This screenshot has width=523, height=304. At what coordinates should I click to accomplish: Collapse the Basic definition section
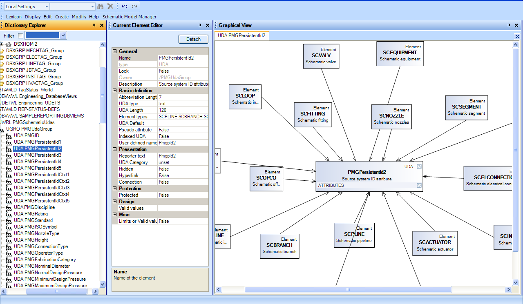coord(114,91)
